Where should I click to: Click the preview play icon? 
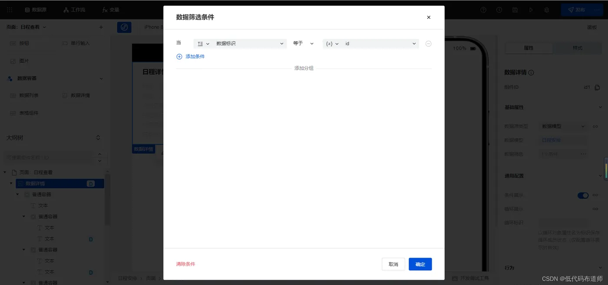click(x=531, y=10)
